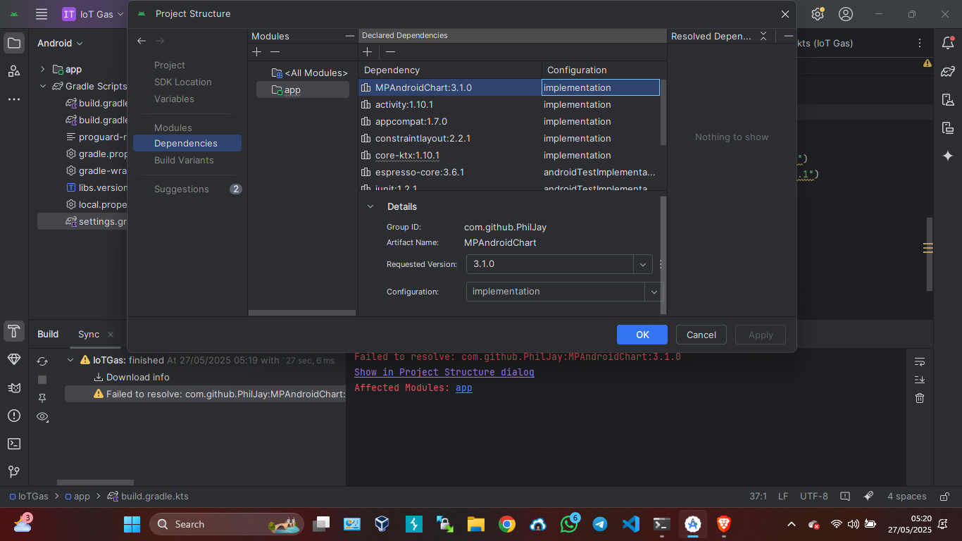Remove module with minus icon in Modules
The image size is (962, 541).
(x=275, y=52)
